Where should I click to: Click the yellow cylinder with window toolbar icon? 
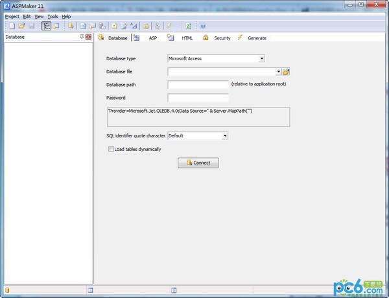[x=92, y=26]
